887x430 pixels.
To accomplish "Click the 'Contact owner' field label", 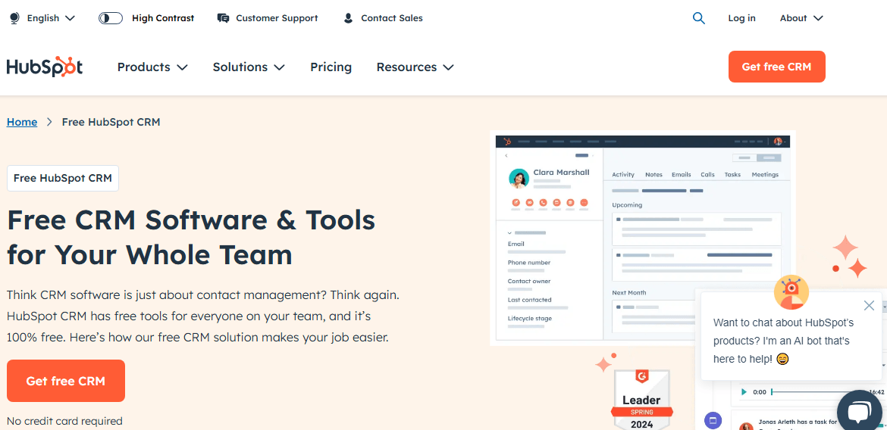I will click(529, 281).
